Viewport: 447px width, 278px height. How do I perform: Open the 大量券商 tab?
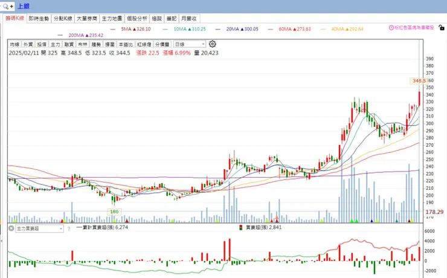(87, 19)
